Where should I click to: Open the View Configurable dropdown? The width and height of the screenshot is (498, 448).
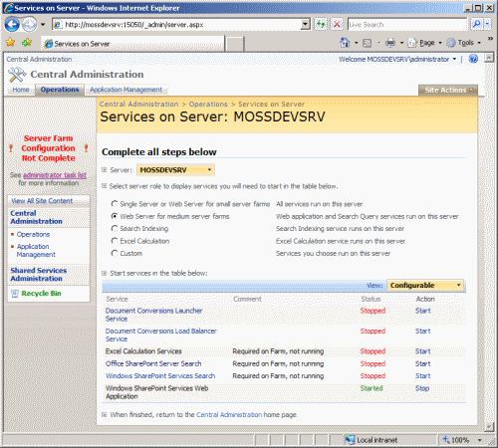[425, 286]
